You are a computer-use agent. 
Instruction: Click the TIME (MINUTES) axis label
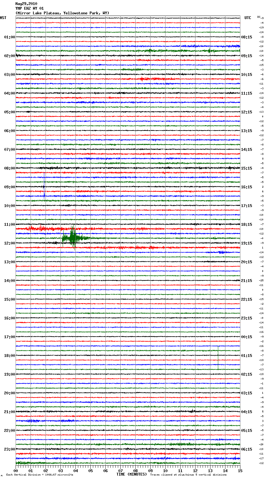[x=132, y=474]
